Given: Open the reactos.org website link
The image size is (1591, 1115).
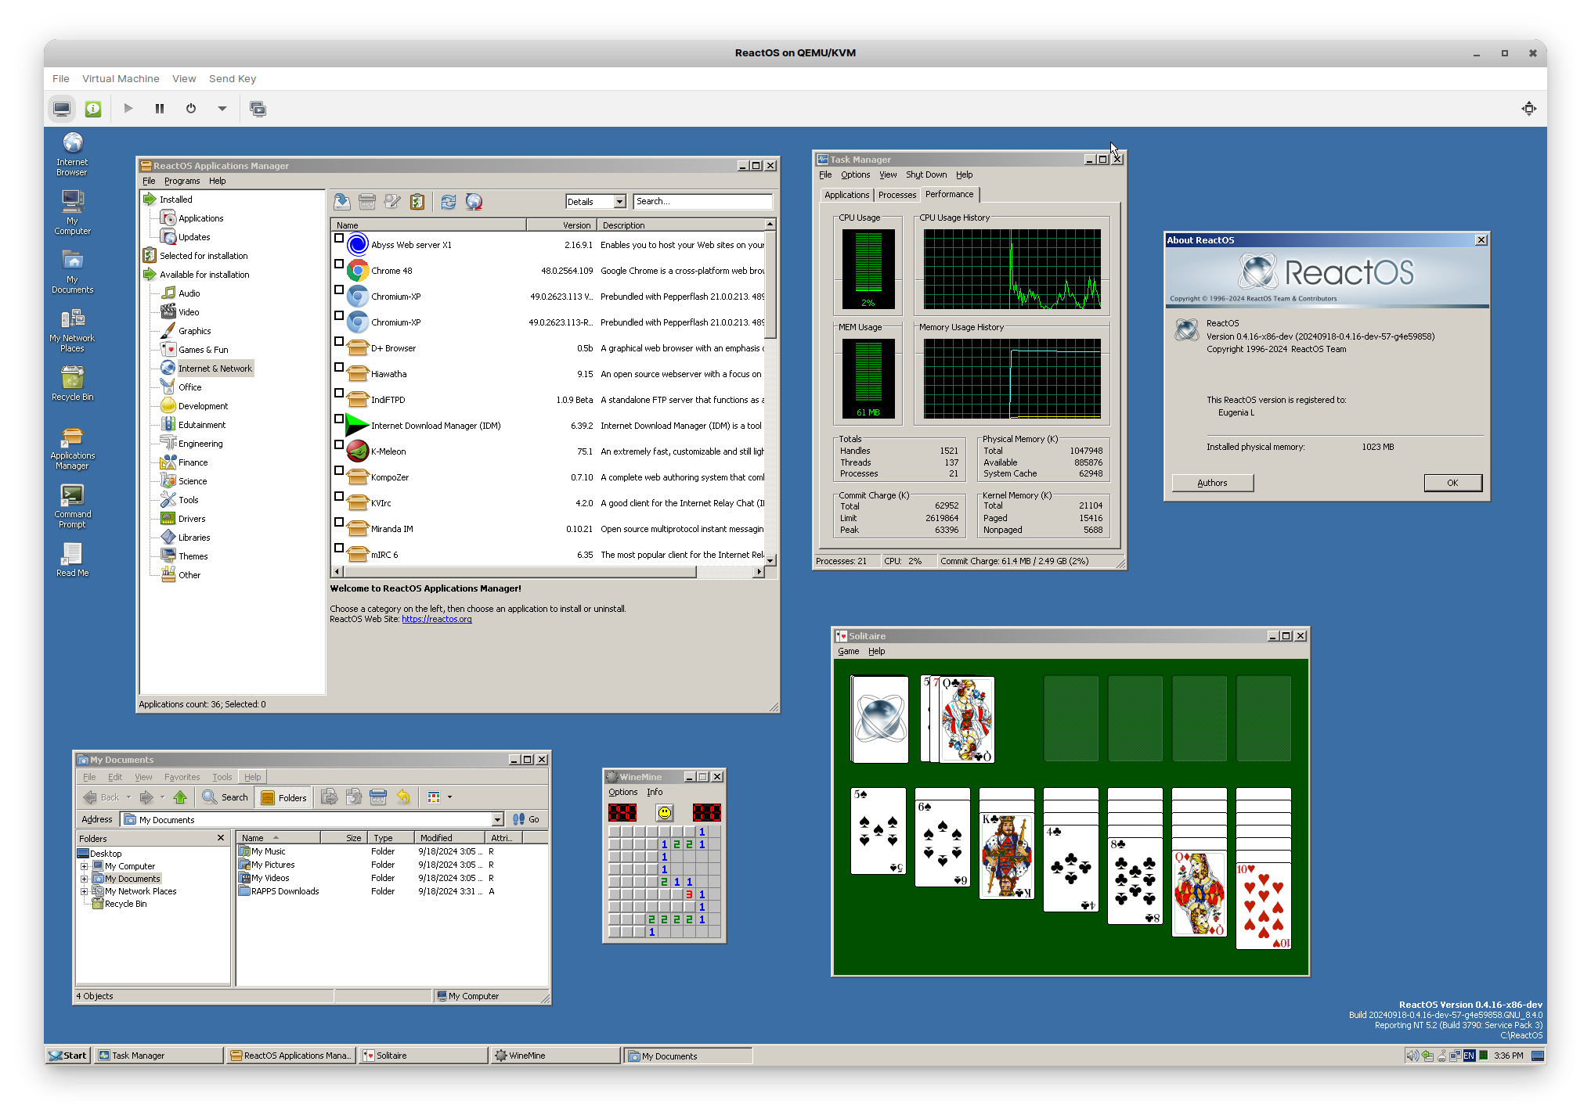Looking at the screenshot, I should [436, 619].
